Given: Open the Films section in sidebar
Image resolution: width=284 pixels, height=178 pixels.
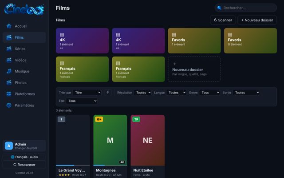Looking at the screenshot, I should 24,37.
